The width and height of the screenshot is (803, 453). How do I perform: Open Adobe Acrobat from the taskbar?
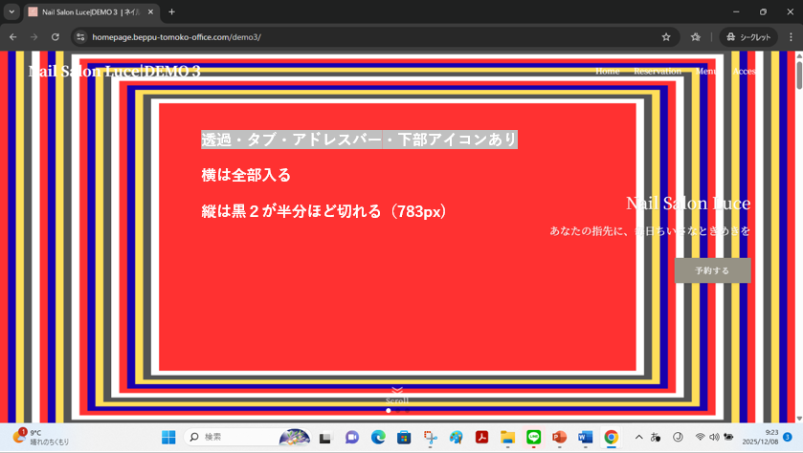(482, 437)
